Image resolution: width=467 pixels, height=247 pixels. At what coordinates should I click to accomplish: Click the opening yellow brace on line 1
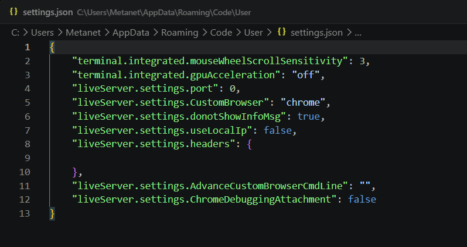[x=52, y=47]
